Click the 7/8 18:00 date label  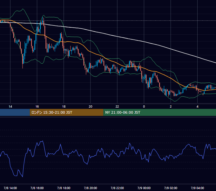point(64,188)
